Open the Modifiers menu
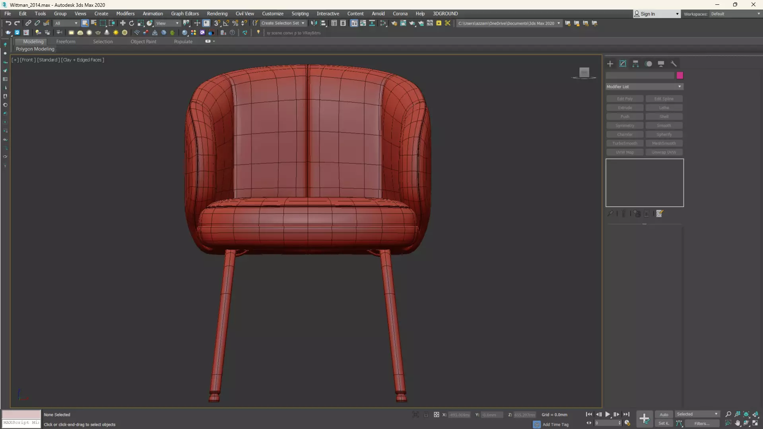This screenshot has height=429, width=763. click(125, 14)
